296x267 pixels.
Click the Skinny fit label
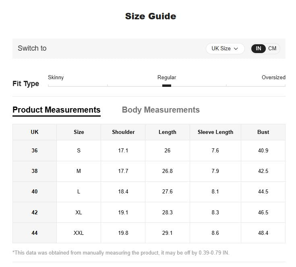56,77
